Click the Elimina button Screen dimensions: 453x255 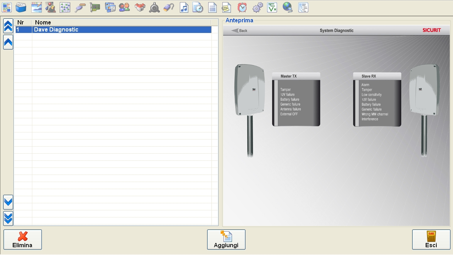pyautogui.click(x=23, y=239)
